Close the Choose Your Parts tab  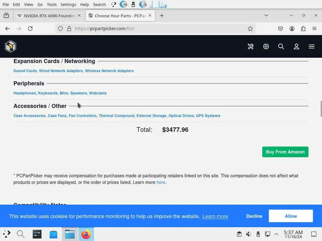click(x=150, y=16)
